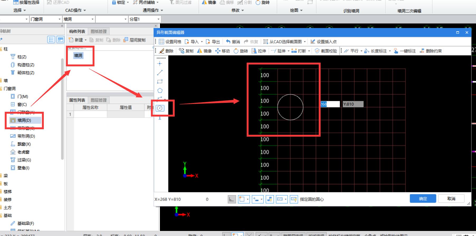Image resolution: width=476 pixels, height=236 pixels.
Task: Open 平行 parallel constraint dropdown
Action: tap(361, 51)
